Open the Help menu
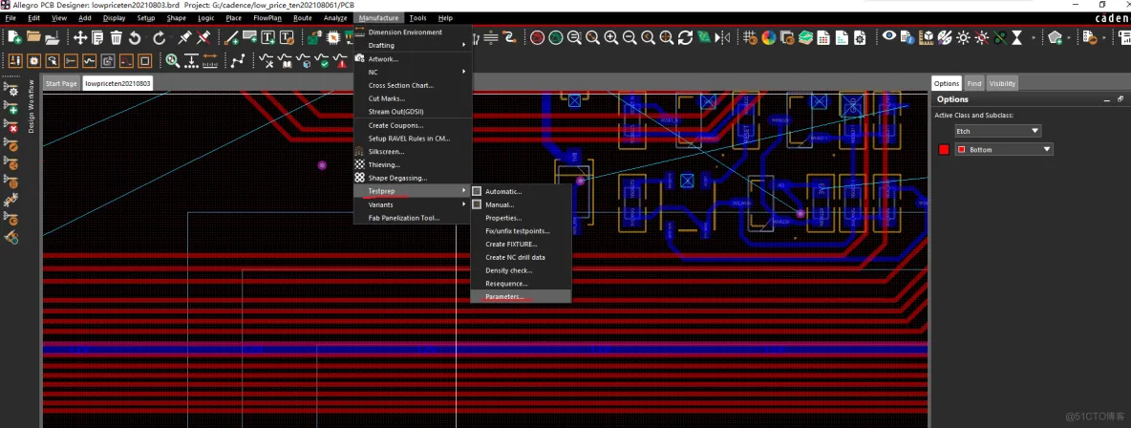Viewport: 1131px width, 428px height. click(446, 18)
